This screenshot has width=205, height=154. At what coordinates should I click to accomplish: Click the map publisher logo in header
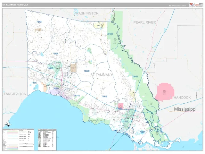click(x=194, y=4)
